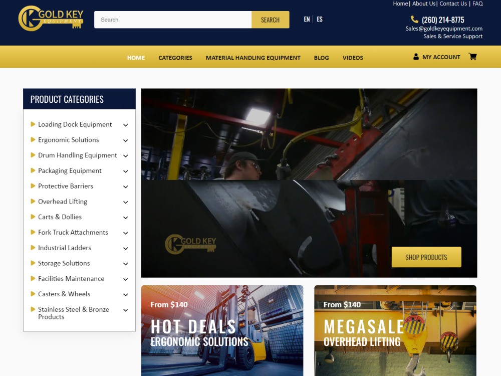Click the arrow bullet beside Overhead Lifting category

coord(33,201)
